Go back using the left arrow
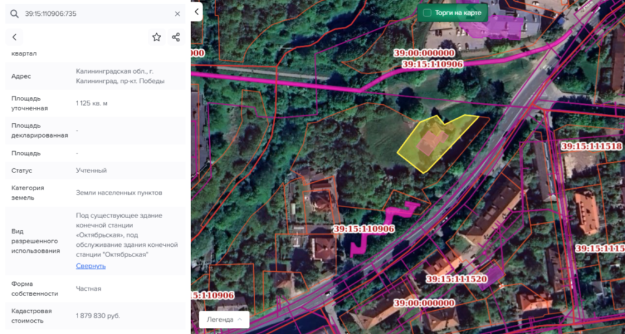The height and width of the screenshot is (334, 625). [x=15, y=37]
